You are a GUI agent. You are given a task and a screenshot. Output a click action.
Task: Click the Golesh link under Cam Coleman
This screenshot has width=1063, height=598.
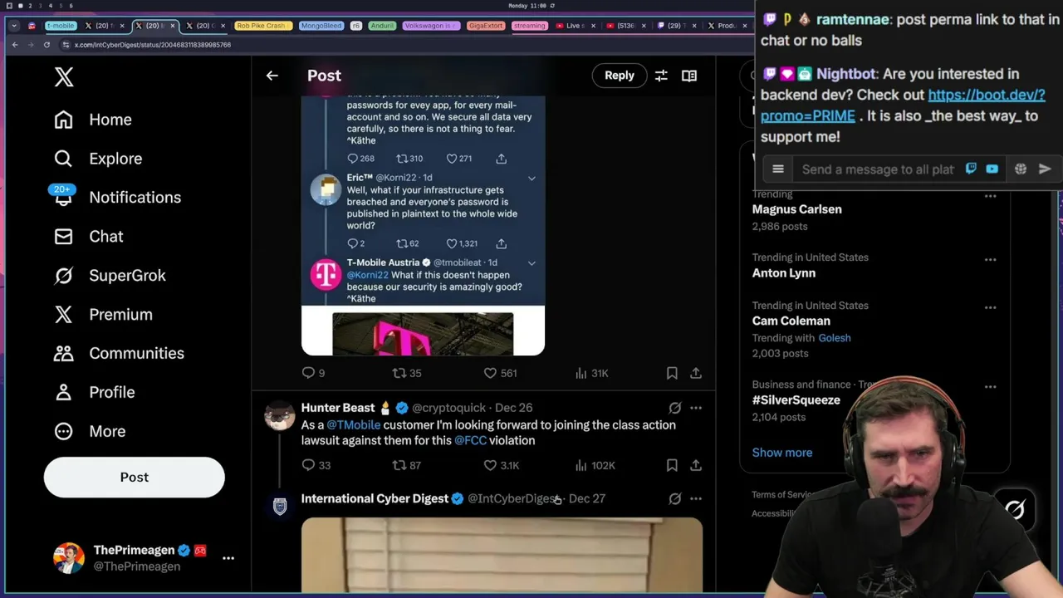click(x=834, y=339)
